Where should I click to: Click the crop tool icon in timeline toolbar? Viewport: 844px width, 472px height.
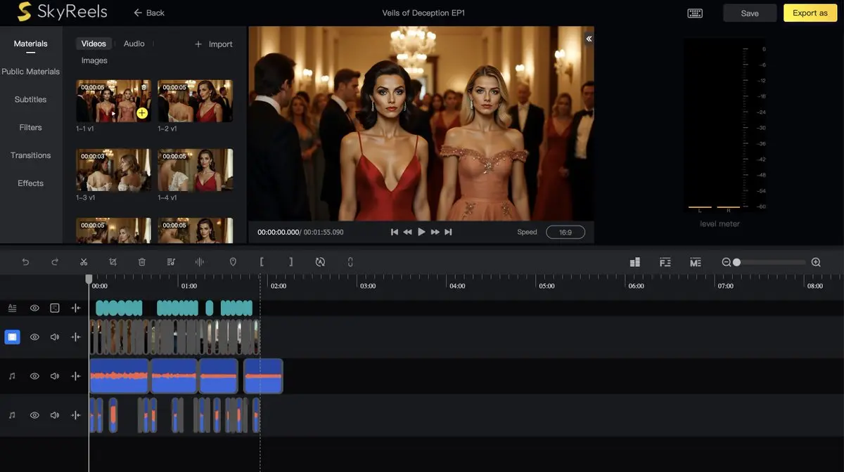coord(113,262)
